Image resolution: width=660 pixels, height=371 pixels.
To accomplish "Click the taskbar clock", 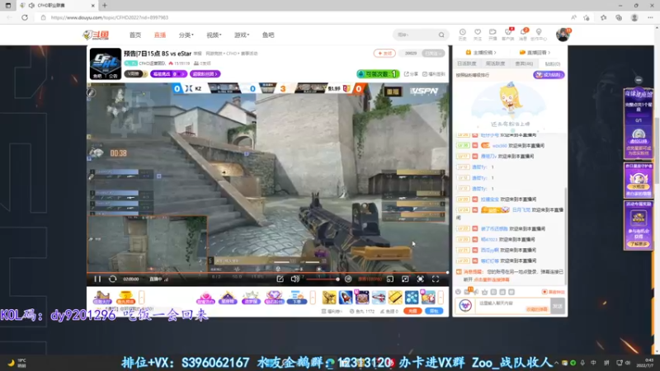I will pyautogui.click(x=647, y=363).
